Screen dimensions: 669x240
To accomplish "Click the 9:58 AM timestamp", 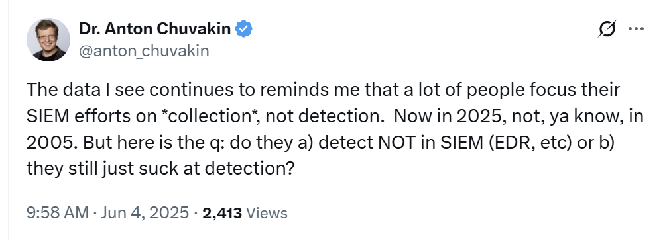I will click(x=58, y=212).
